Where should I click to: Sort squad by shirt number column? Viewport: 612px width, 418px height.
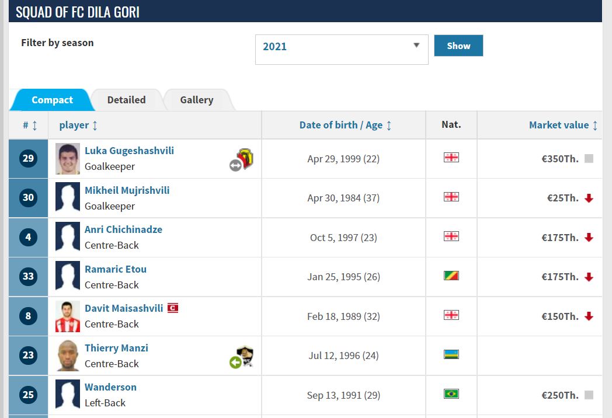click(x=30, y=126)
